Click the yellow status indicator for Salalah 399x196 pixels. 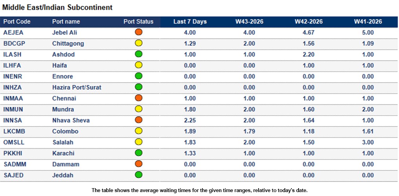[x=138, y=142]
